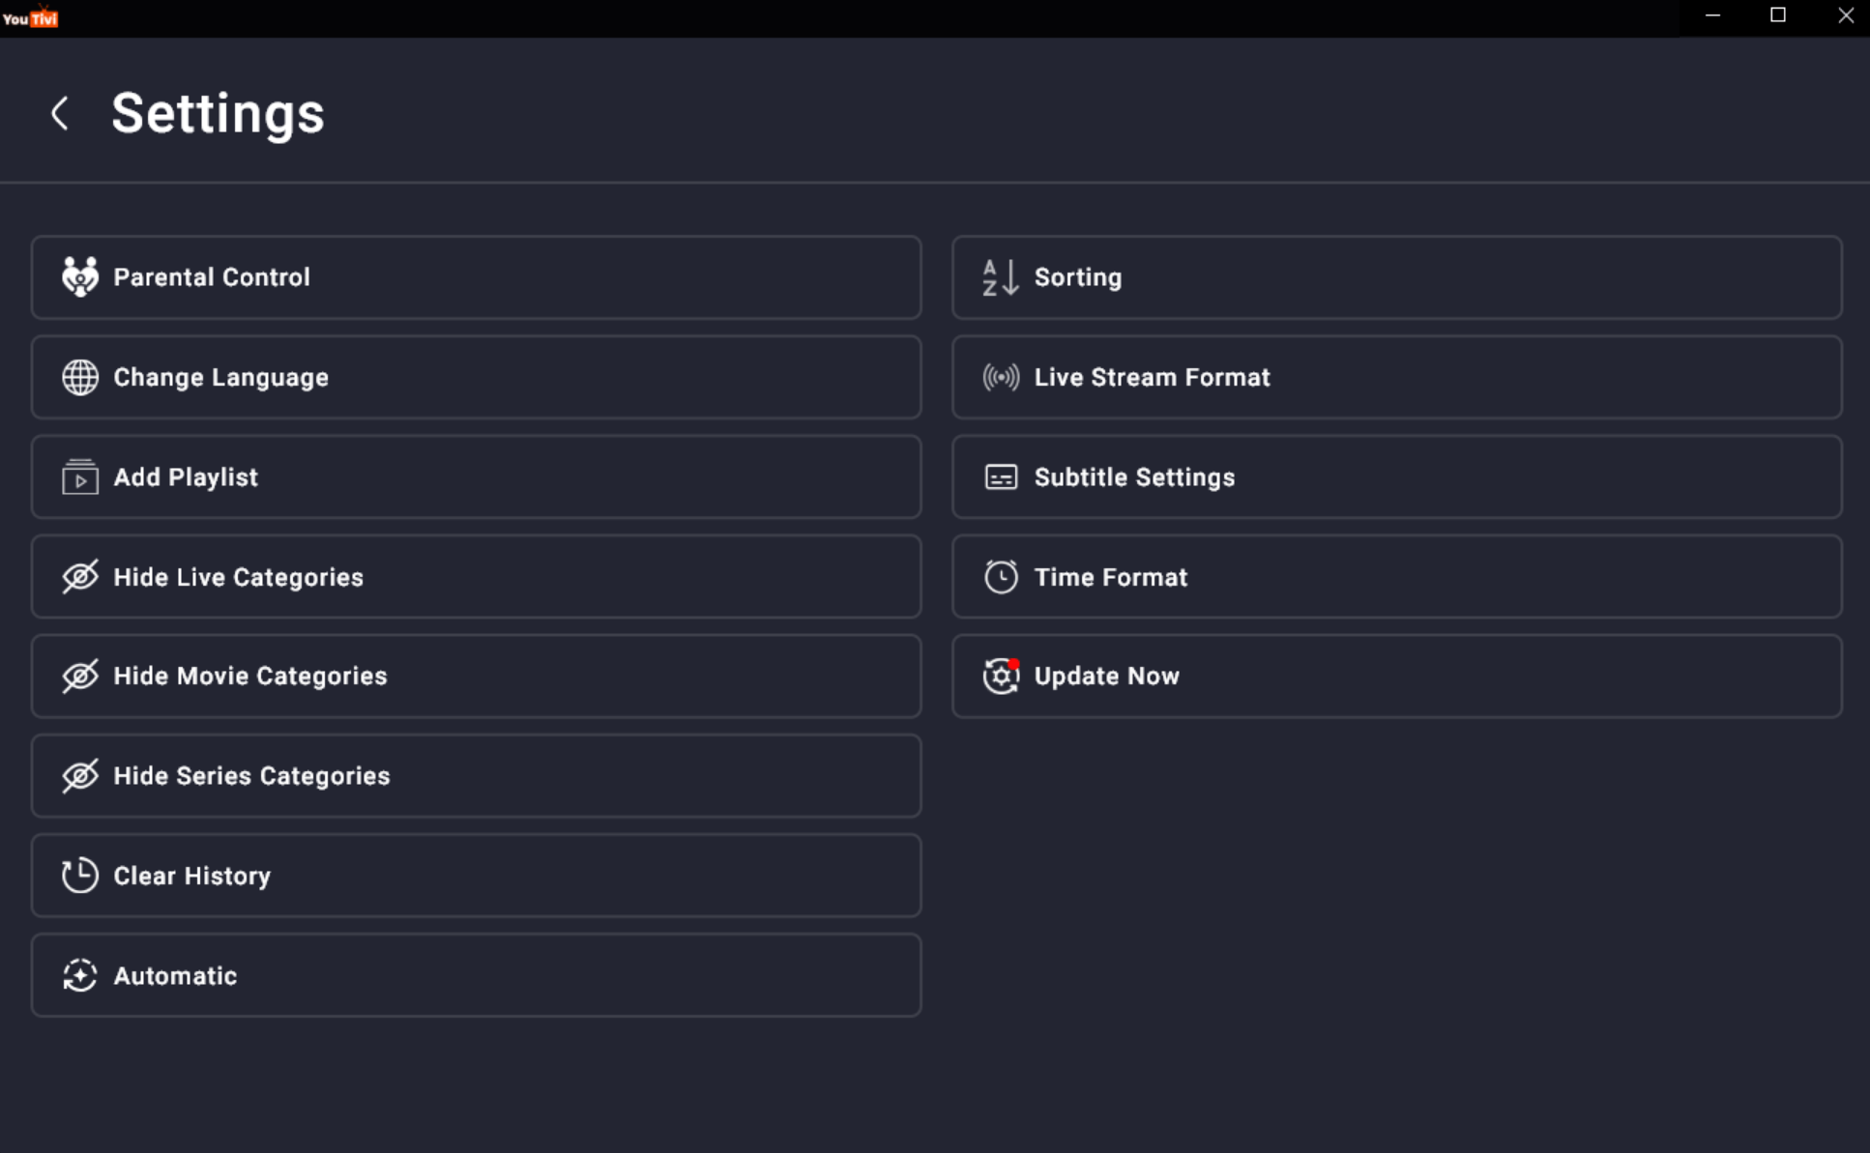
Task: Click the Add Playlist play-box icon
Action: coord(80,477)
